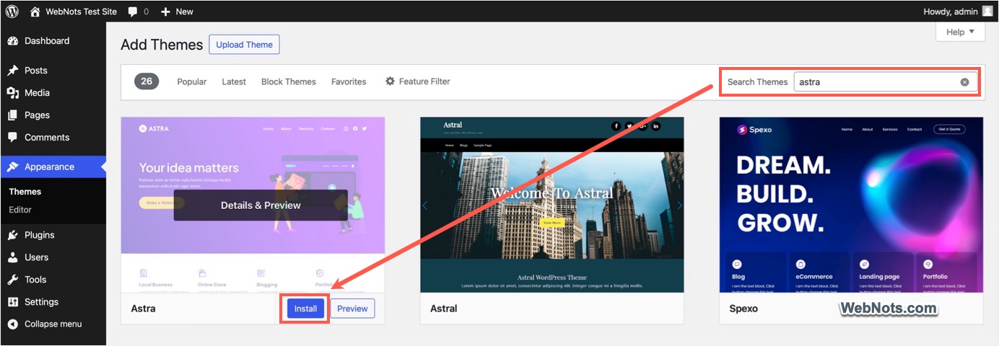Click the Astra theme name label

click(x=143, y=309)
